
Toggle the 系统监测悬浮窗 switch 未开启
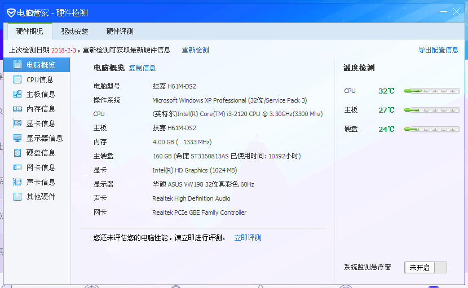426,267
